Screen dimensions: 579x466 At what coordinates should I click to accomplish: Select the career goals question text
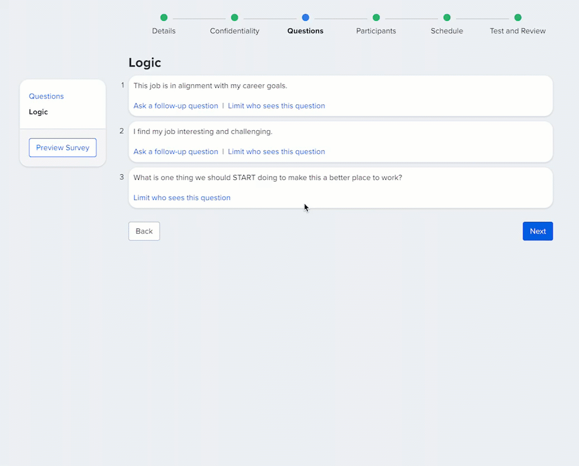point(210,85)
